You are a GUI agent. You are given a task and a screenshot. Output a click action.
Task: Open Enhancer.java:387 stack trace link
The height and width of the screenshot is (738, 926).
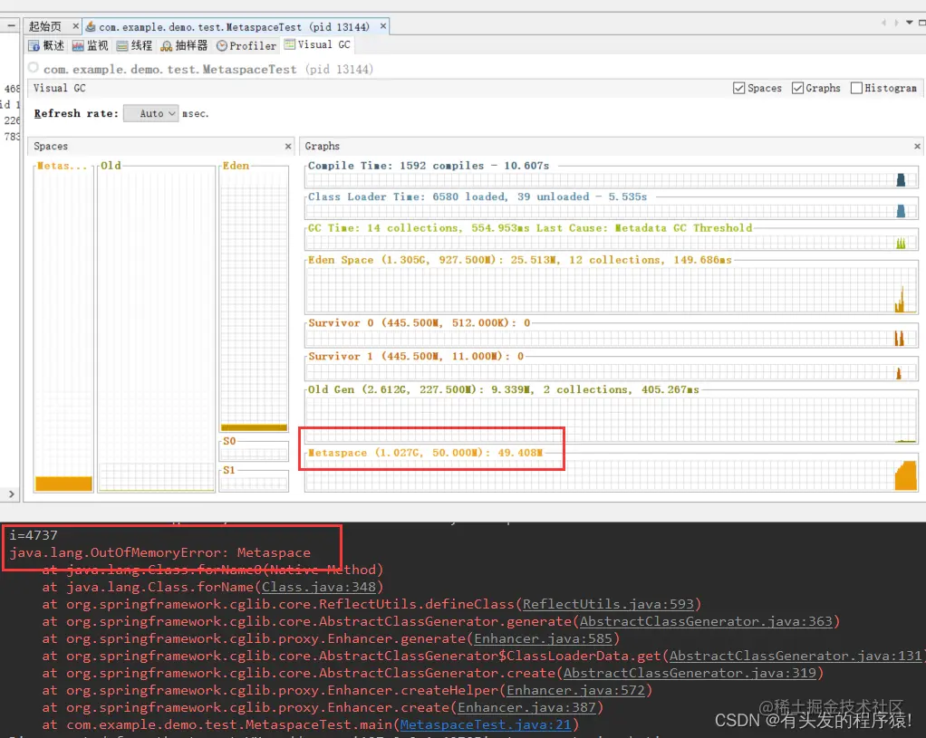(x=526, y=706)
